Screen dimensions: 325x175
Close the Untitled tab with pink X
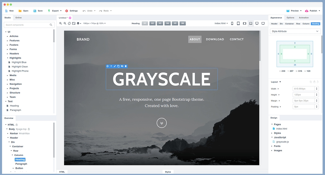(x=70, y=18)
